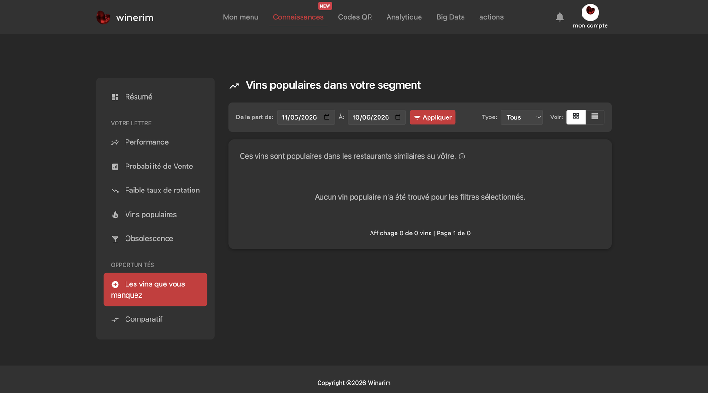
Task: Switch to grid view
Action: [x=576, y=117]
